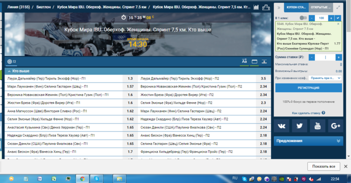Switch to the 'Открытые...' tab

tap(320, 7)
